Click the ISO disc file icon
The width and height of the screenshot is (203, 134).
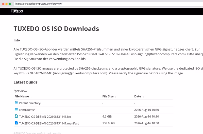point(16,116)
